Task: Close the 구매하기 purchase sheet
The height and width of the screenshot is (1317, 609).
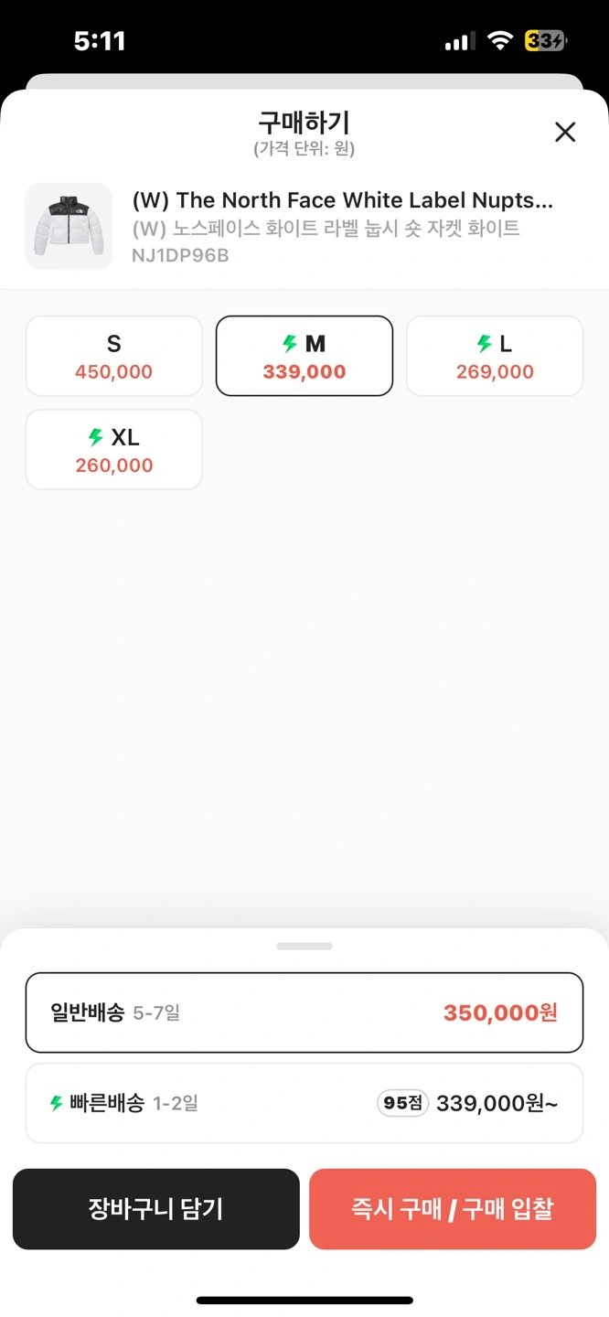Action: (565, 133)
